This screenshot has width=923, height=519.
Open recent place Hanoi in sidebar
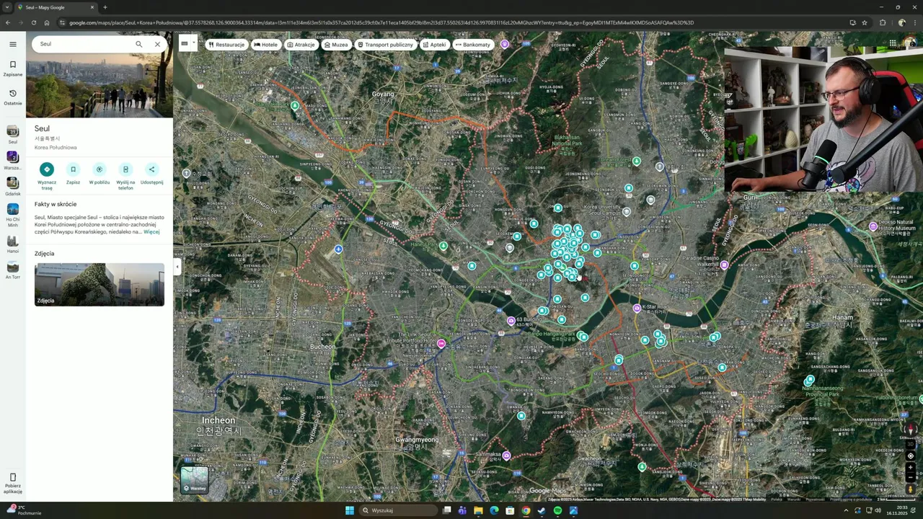[x=12, y=244]
